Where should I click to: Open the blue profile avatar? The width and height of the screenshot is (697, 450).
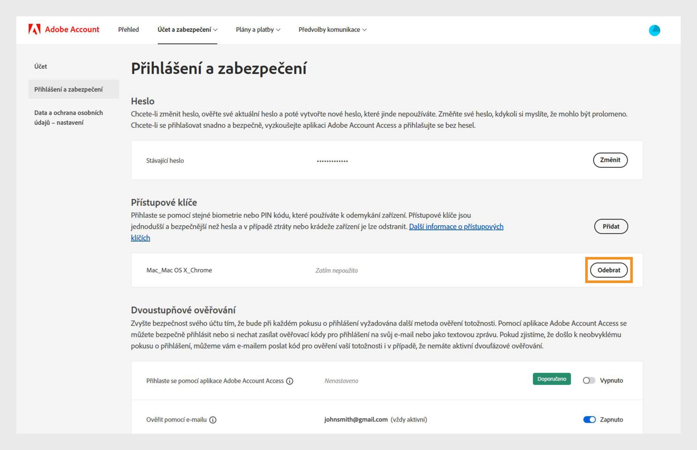[x=654, y=30]
